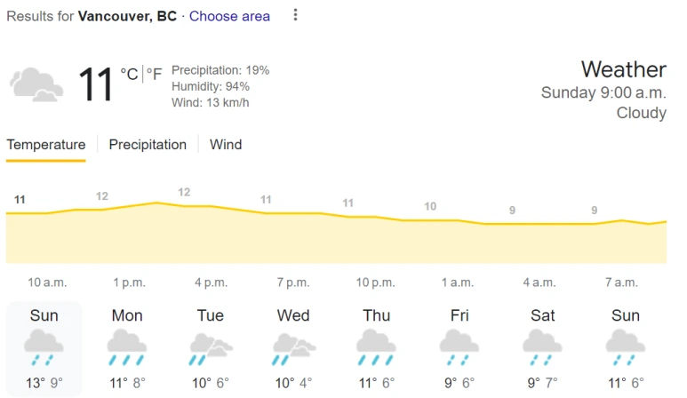Screen dimensions: 687x398
Task: Select the Temperature tab
Action: point(46,145)
